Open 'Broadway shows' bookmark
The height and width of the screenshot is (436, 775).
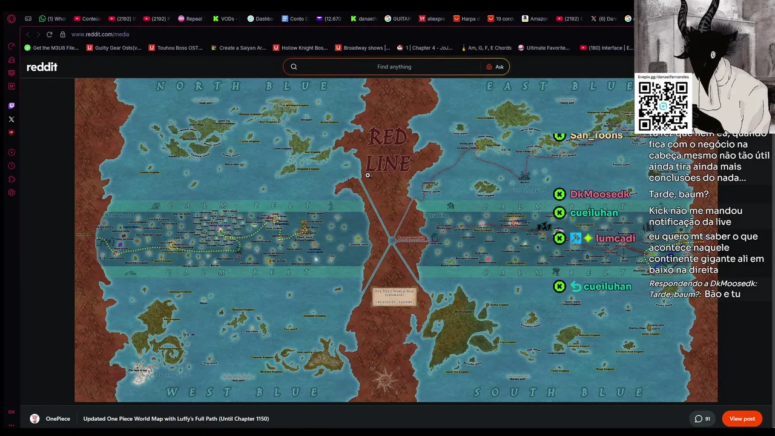[x=362, y=48]
